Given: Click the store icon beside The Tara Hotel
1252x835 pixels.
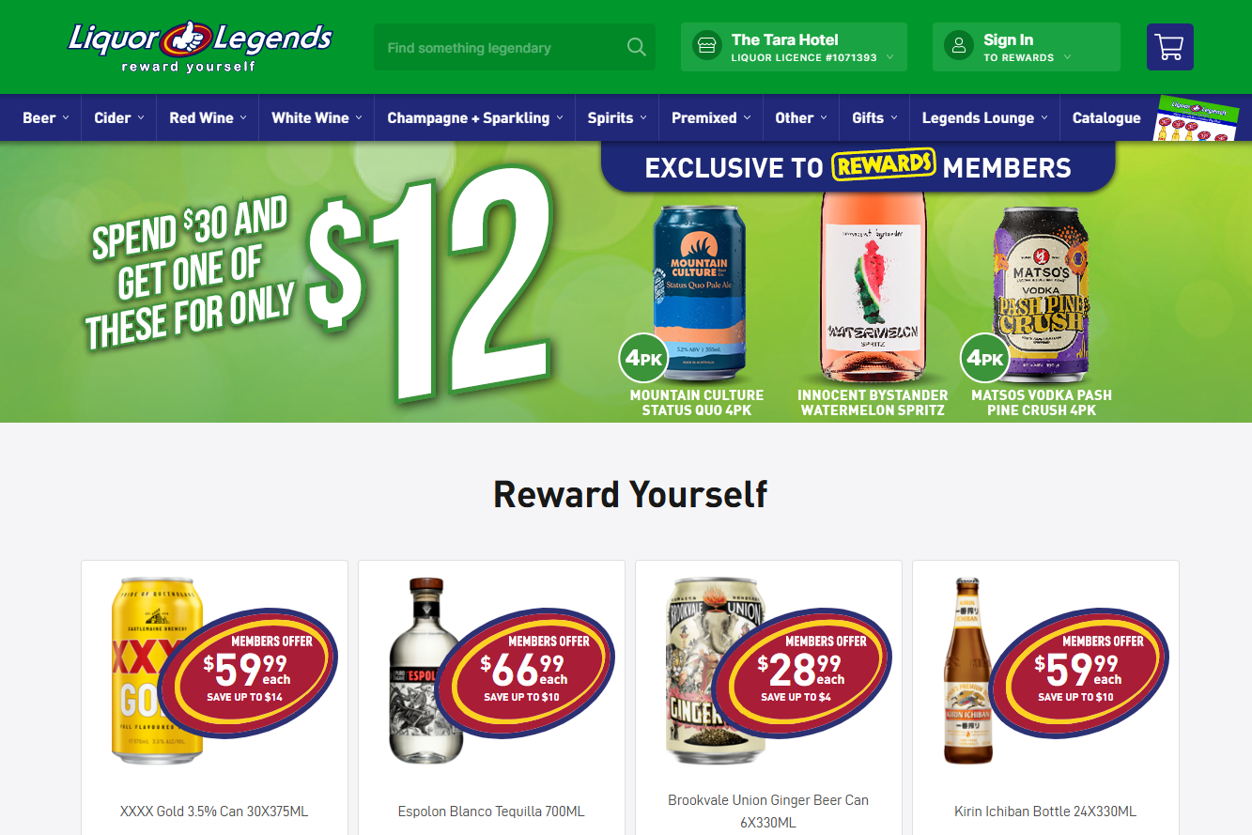Looking at the screenshot, I should [706, 46].
